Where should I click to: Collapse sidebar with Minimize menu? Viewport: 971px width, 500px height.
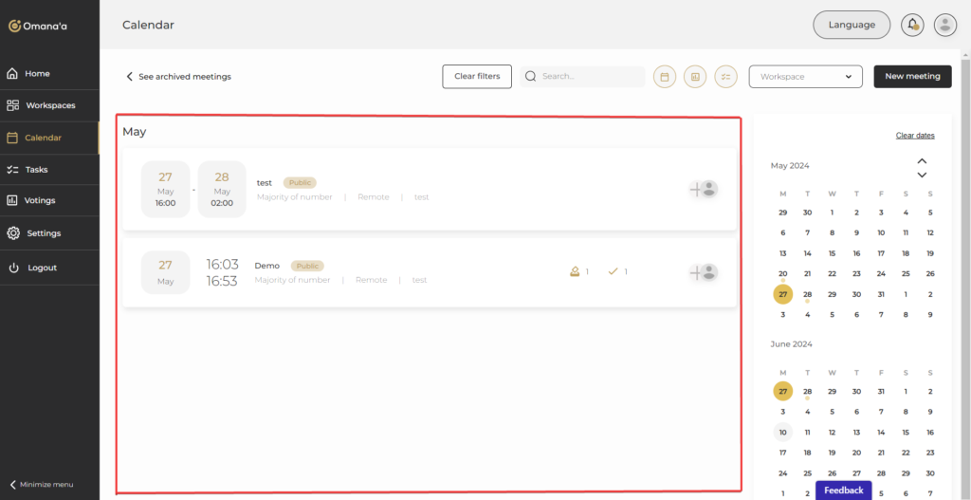pos(41,484)
